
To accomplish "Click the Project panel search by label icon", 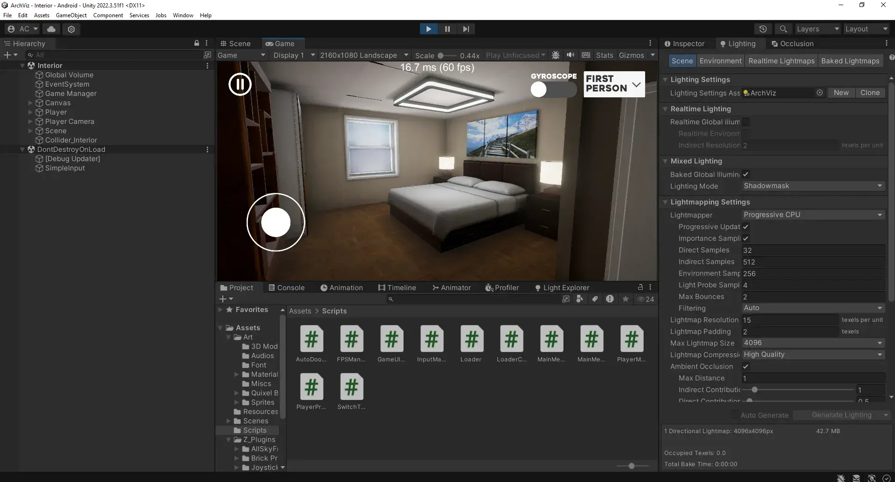I will click(x=595, y=299).
